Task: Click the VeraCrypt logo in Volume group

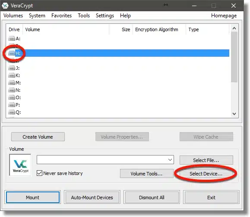Action: pos(20,165)
